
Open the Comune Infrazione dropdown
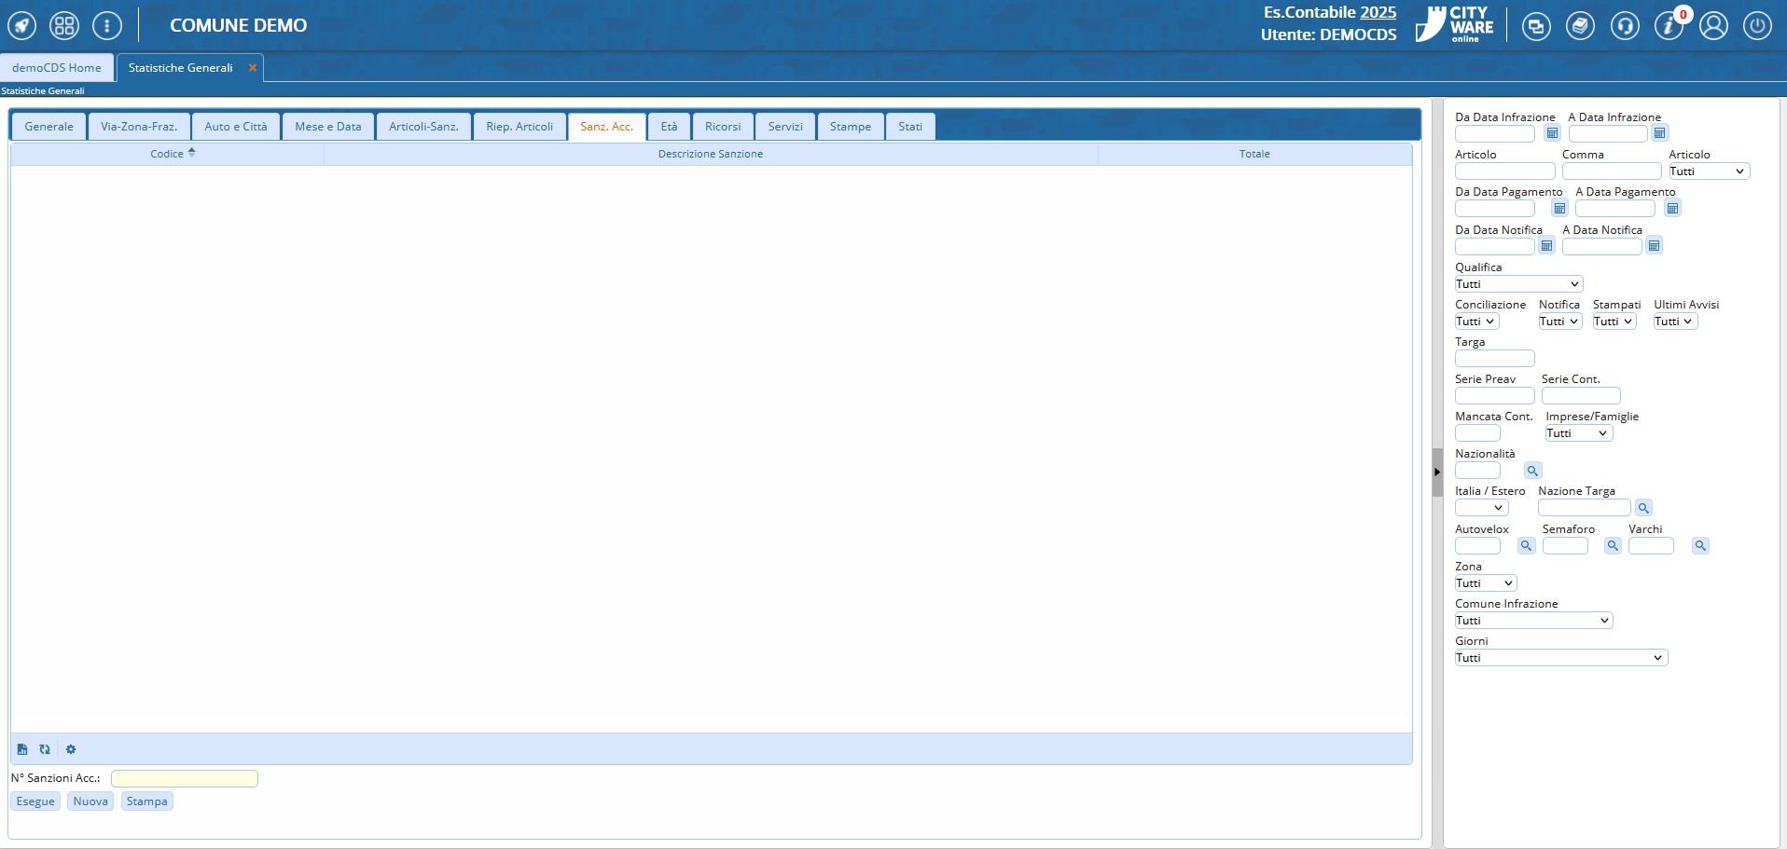point(1533,621)
